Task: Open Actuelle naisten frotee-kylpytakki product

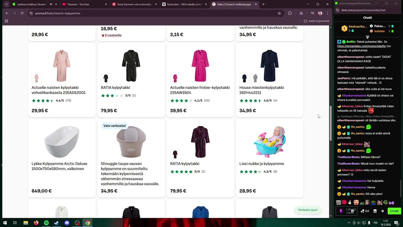Action: coord(200,90)
